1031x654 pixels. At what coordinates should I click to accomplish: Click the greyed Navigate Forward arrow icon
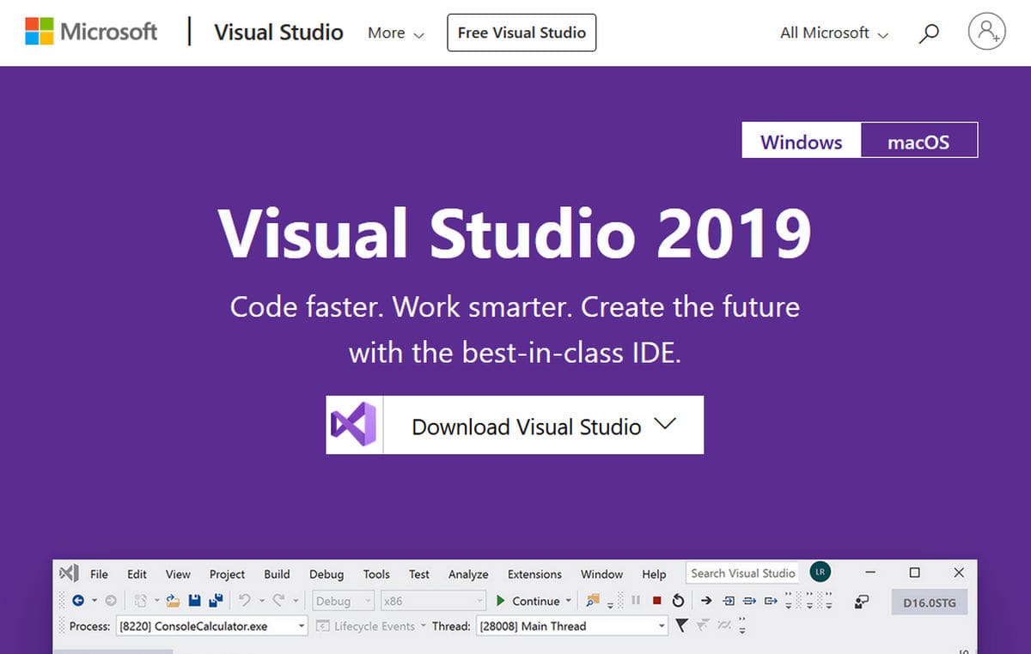coord(111,601)
